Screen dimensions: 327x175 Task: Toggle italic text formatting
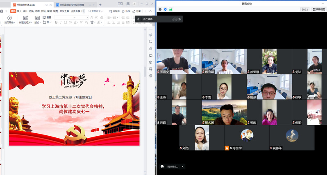point(61,22)
